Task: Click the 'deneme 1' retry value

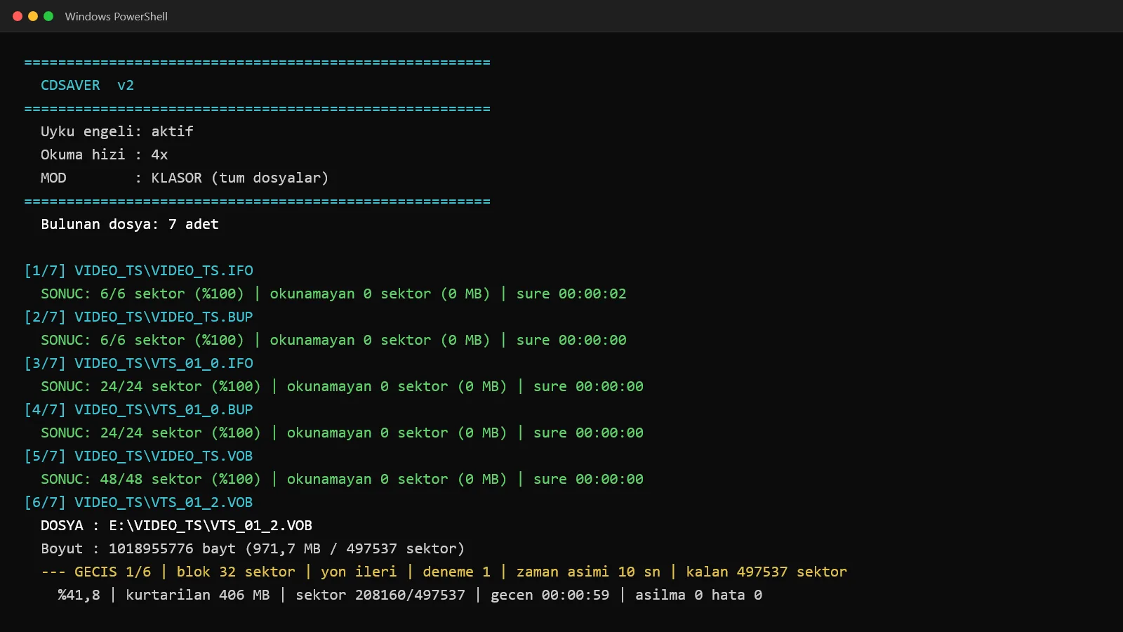Action: [x=456, y=572]
